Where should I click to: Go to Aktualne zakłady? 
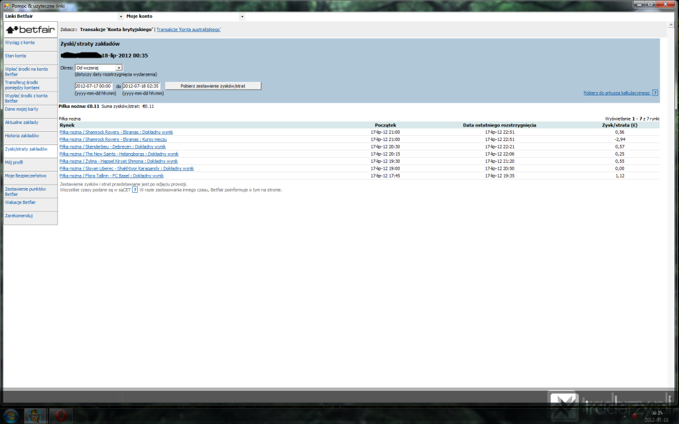(22, 123)
